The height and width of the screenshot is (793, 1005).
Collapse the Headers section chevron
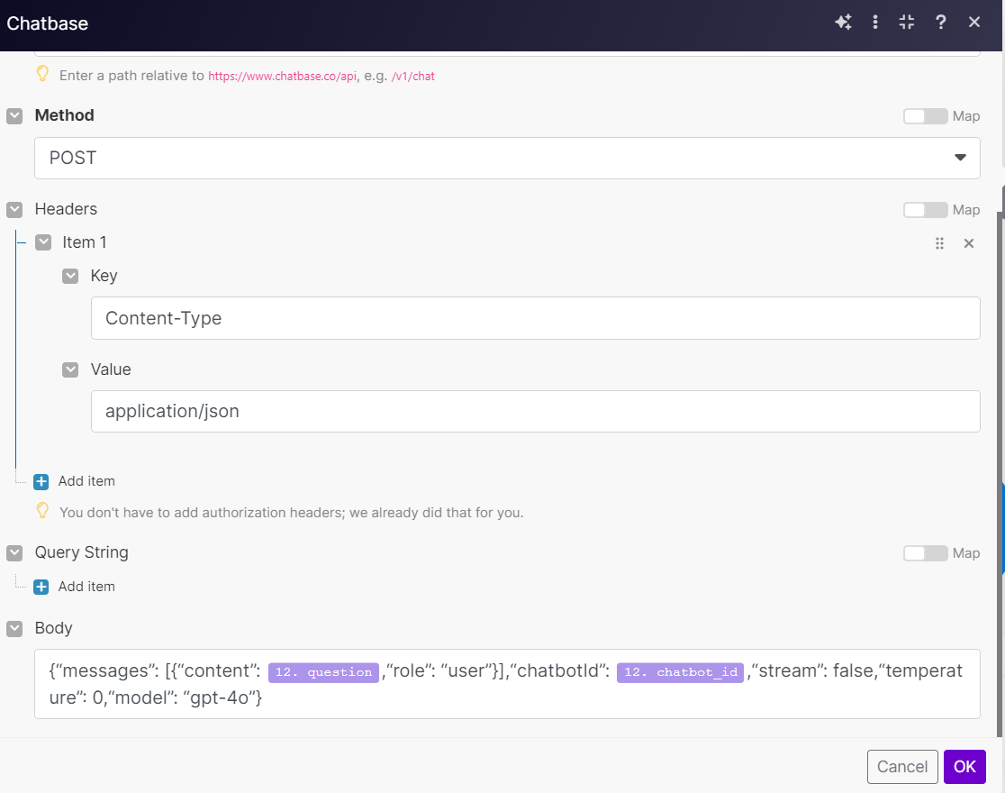point(14,210)
